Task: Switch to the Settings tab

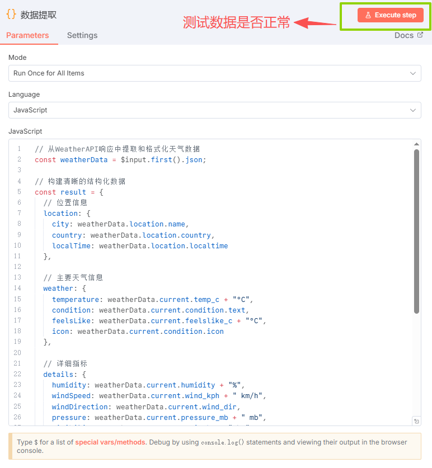Action: pos(82,35)
